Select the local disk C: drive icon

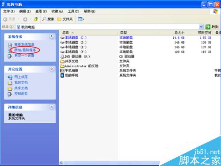pyautogui.click(x=62, y=38)
